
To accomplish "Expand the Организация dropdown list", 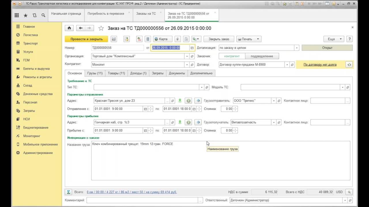I will [187, 56].
